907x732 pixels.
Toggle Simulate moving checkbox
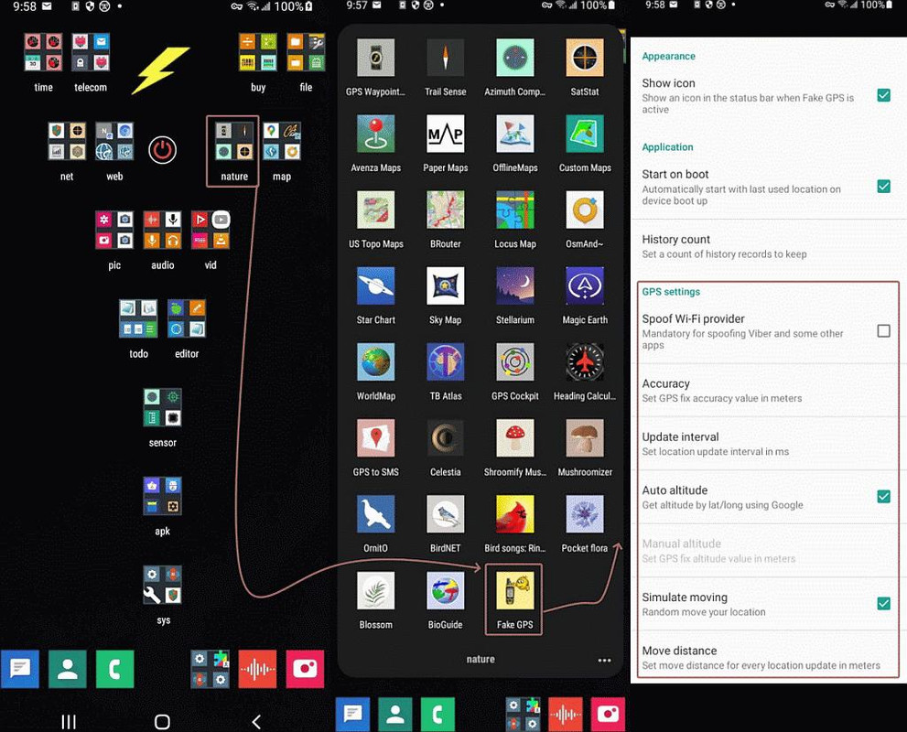click(883, 603)
